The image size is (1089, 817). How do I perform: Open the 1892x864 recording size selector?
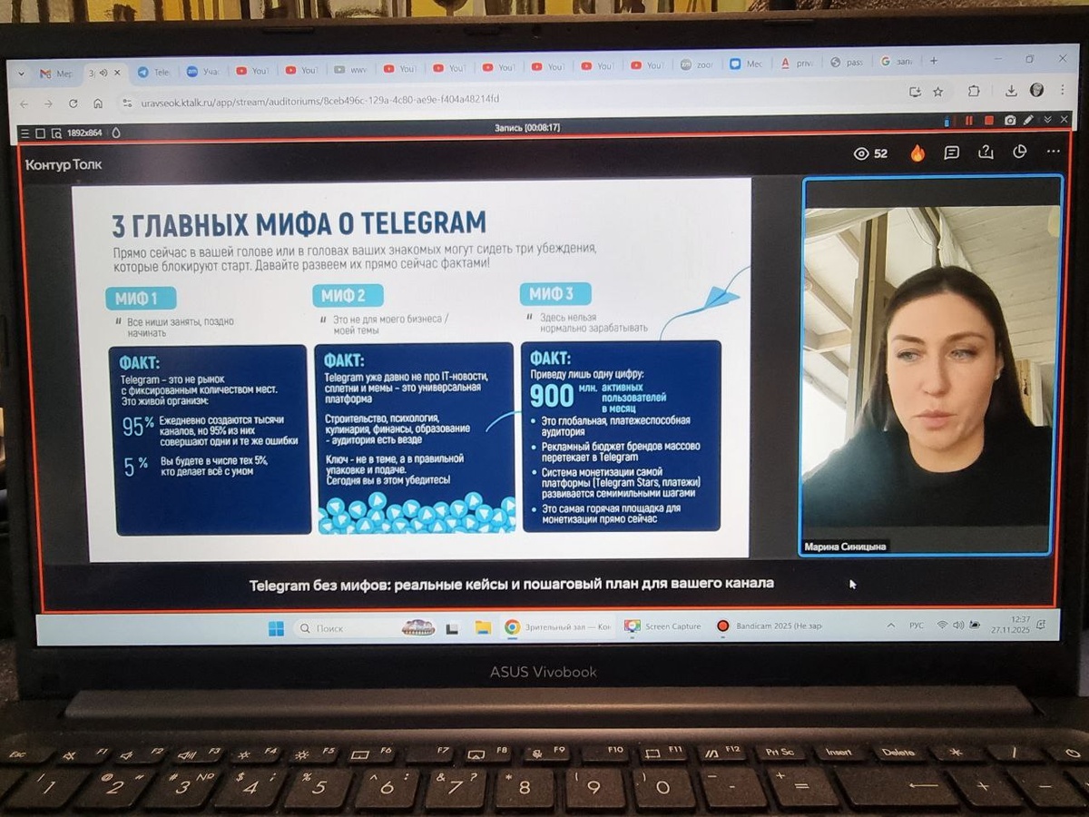[84, 133]
